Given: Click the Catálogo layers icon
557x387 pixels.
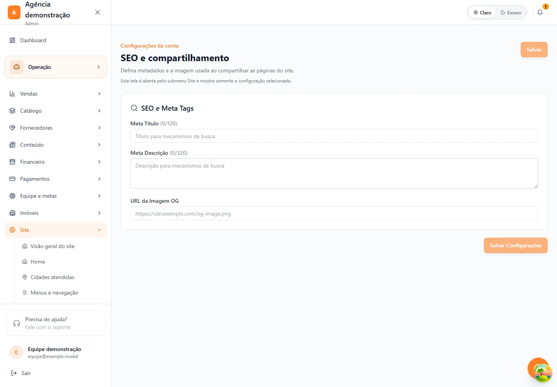Looking at the screenshot, I should coord(12,111).
